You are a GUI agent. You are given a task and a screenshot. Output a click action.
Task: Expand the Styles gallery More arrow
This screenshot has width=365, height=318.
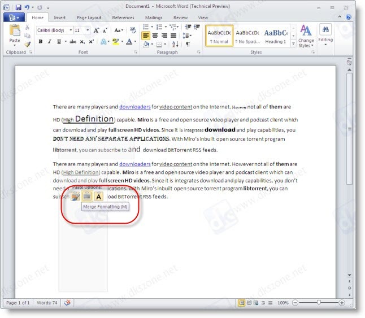[x=294, y=43]
